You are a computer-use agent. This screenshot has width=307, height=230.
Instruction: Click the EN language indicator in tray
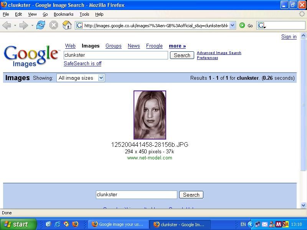[243, 224]
